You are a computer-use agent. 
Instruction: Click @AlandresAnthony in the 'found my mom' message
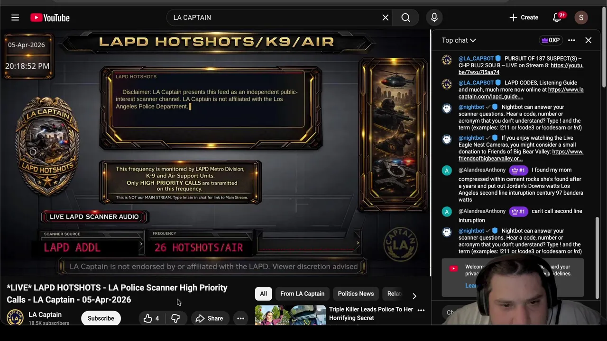tap(482, 170)
